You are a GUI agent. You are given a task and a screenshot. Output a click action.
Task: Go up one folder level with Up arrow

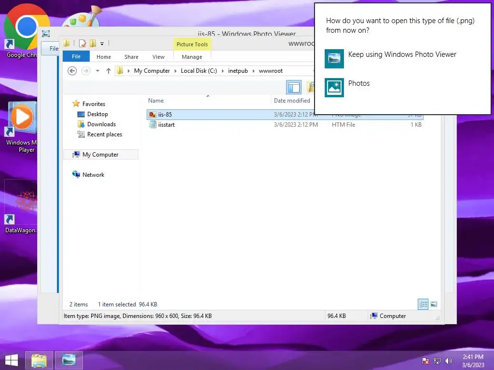[x=109, y=71]
